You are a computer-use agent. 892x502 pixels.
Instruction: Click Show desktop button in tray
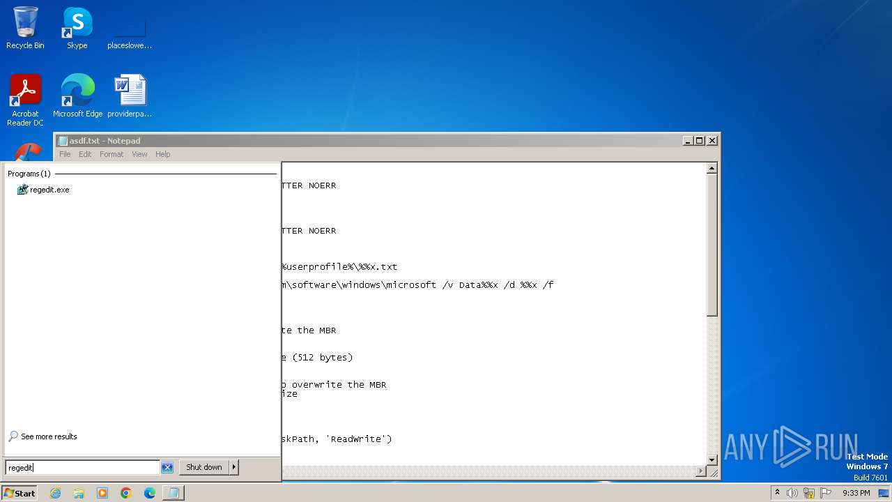(x=884, y=493)
